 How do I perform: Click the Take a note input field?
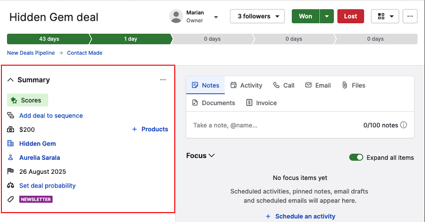[x=274, y=125]
